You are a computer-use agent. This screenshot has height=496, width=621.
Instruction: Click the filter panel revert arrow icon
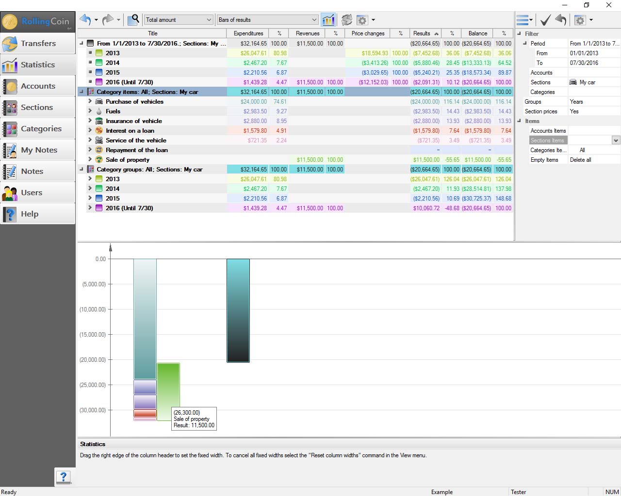(561, 20)
